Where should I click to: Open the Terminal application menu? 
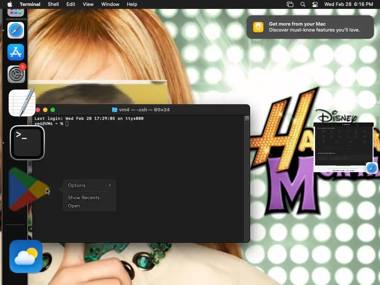pos(30,4)
